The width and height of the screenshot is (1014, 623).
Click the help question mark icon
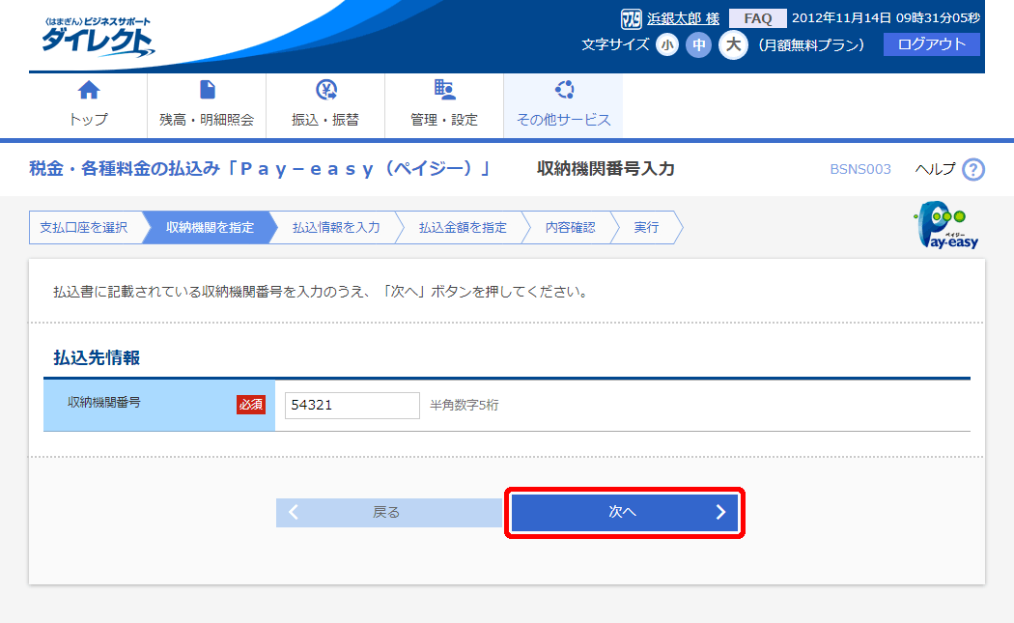973,170
